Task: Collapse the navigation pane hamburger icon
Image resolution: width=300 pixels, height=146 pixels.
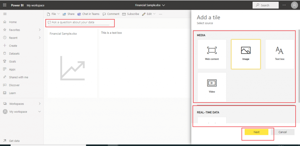Action: pyautogui.click(x=5, y=14)
